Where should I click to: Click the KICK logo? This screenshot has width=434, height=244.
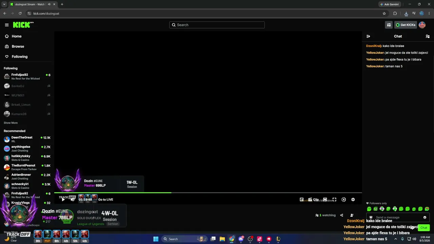pyautogui.click(x=23, y=25)
